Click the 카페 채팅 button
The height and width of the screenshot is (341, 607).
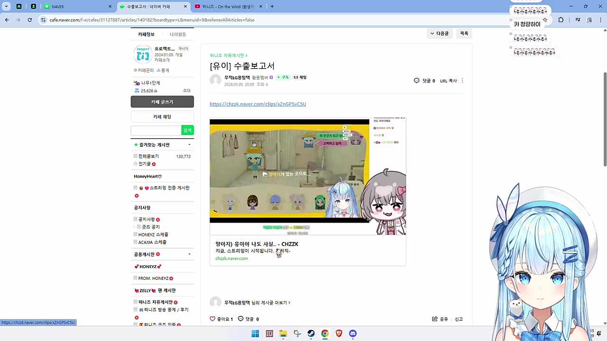pyautogui.click(x=162, y=117)
